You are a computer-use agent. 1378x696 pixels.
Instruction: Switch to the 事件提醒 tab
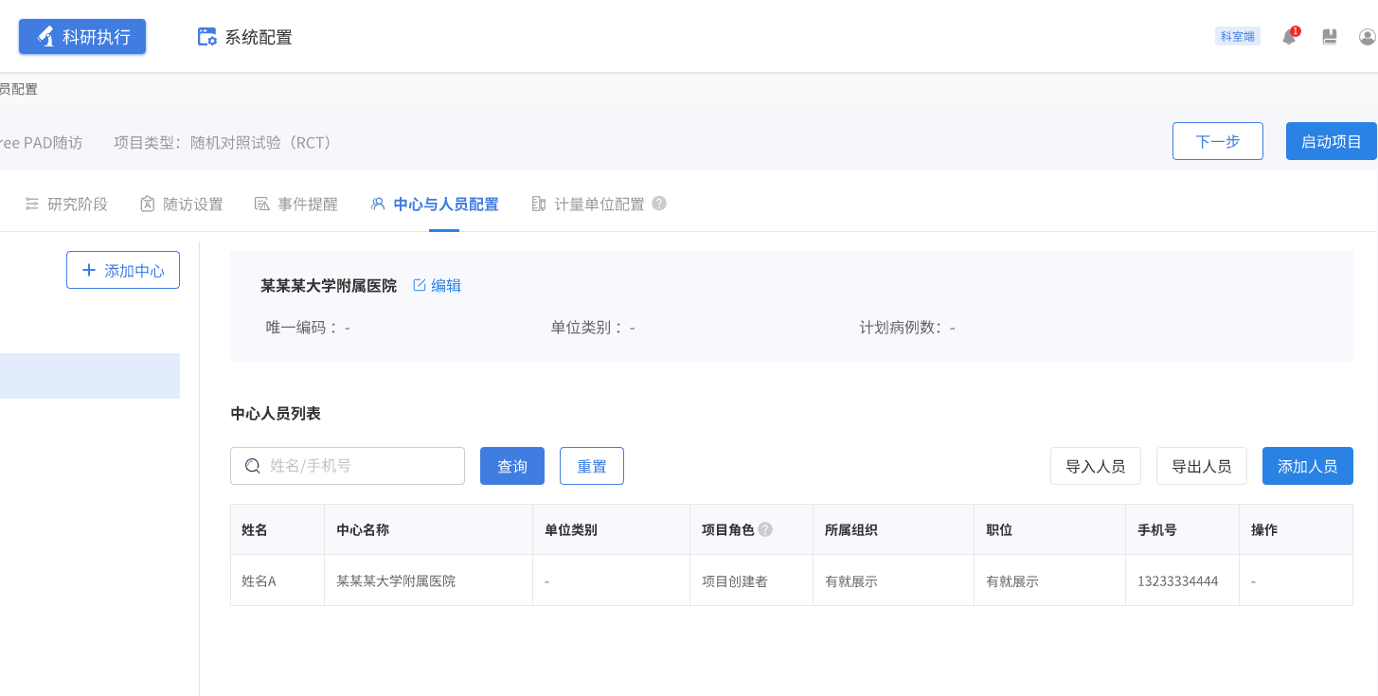point(296,204)
